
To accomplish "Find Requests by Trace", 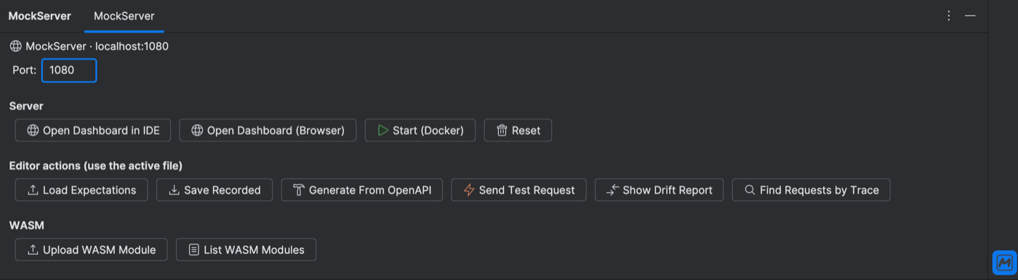I will 811,190.
